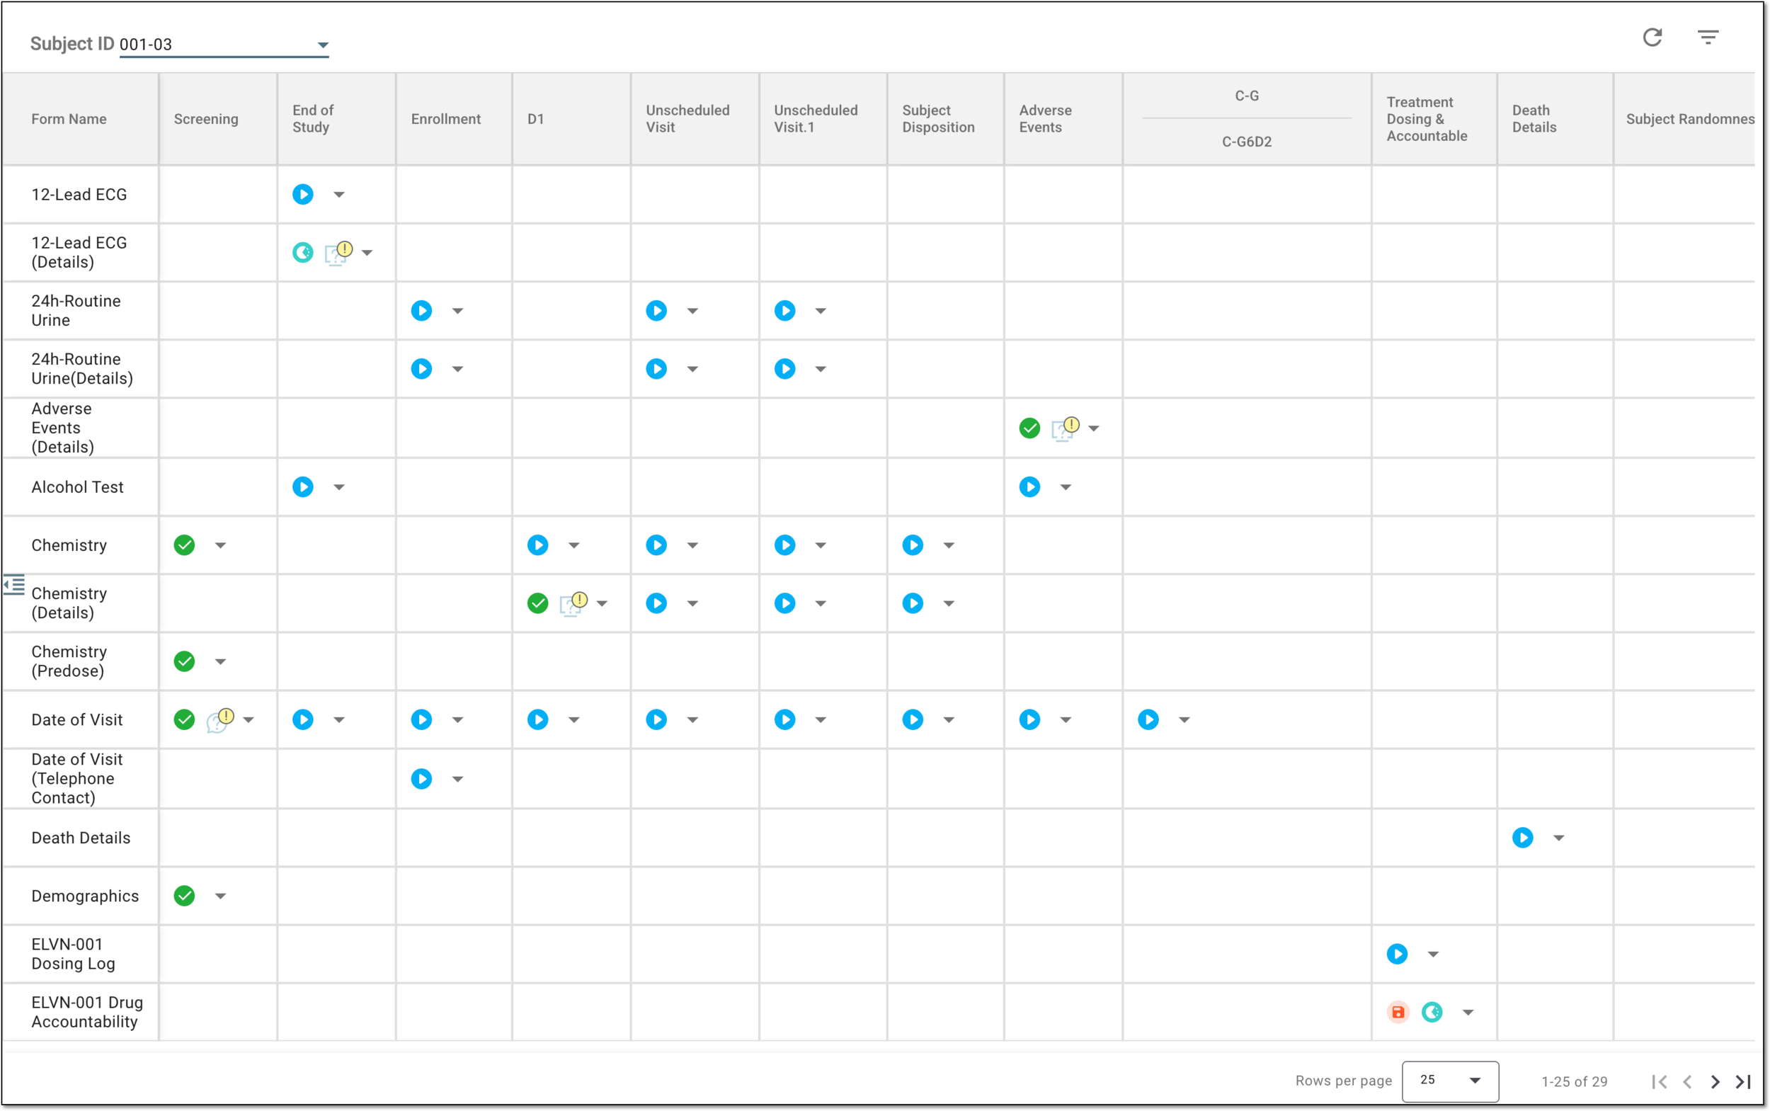The image size is (1770, 1111).
Task: Open the Subject ID 001-03 dropdown
Action: tap(223, 45)
